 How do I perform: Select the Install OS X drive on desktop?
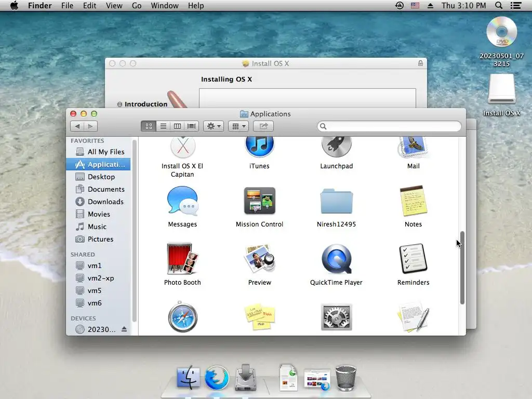[501, 89]
